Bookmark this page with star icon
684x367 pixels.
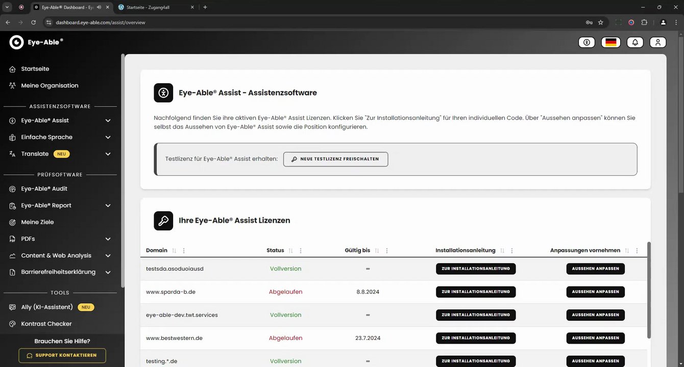click(601, 22)
